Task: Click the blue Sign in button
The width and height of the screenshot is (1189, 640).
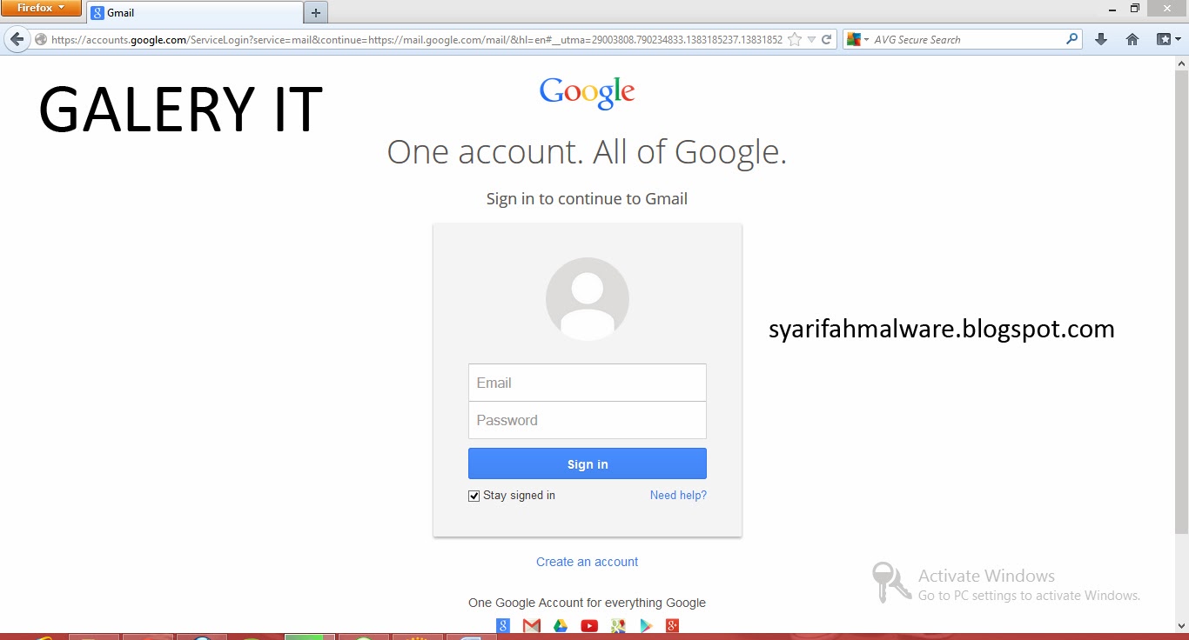Action: tap(588, 463)
